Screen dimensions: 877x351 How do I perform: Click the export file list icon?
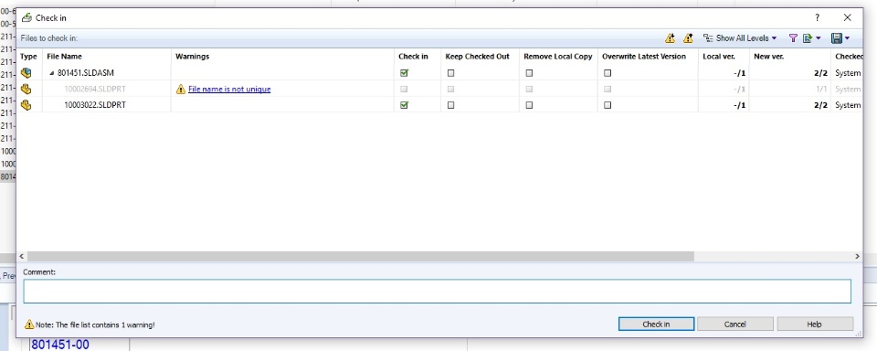coord(807,38)
